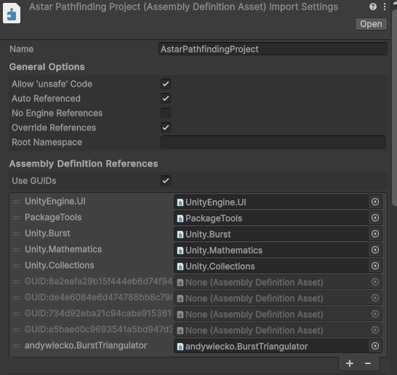Open object picker for Unity.Mathematics reference
Viewport: 397px width, 375px height.
(x=375, y=250)
